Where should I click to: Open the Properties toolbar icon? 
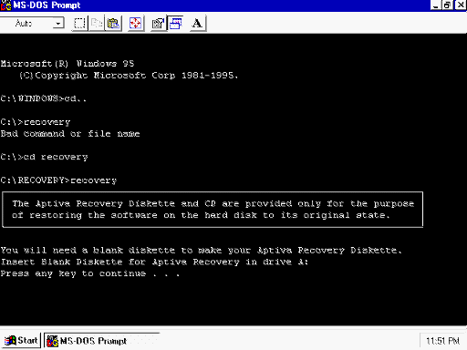click(159, 24)
